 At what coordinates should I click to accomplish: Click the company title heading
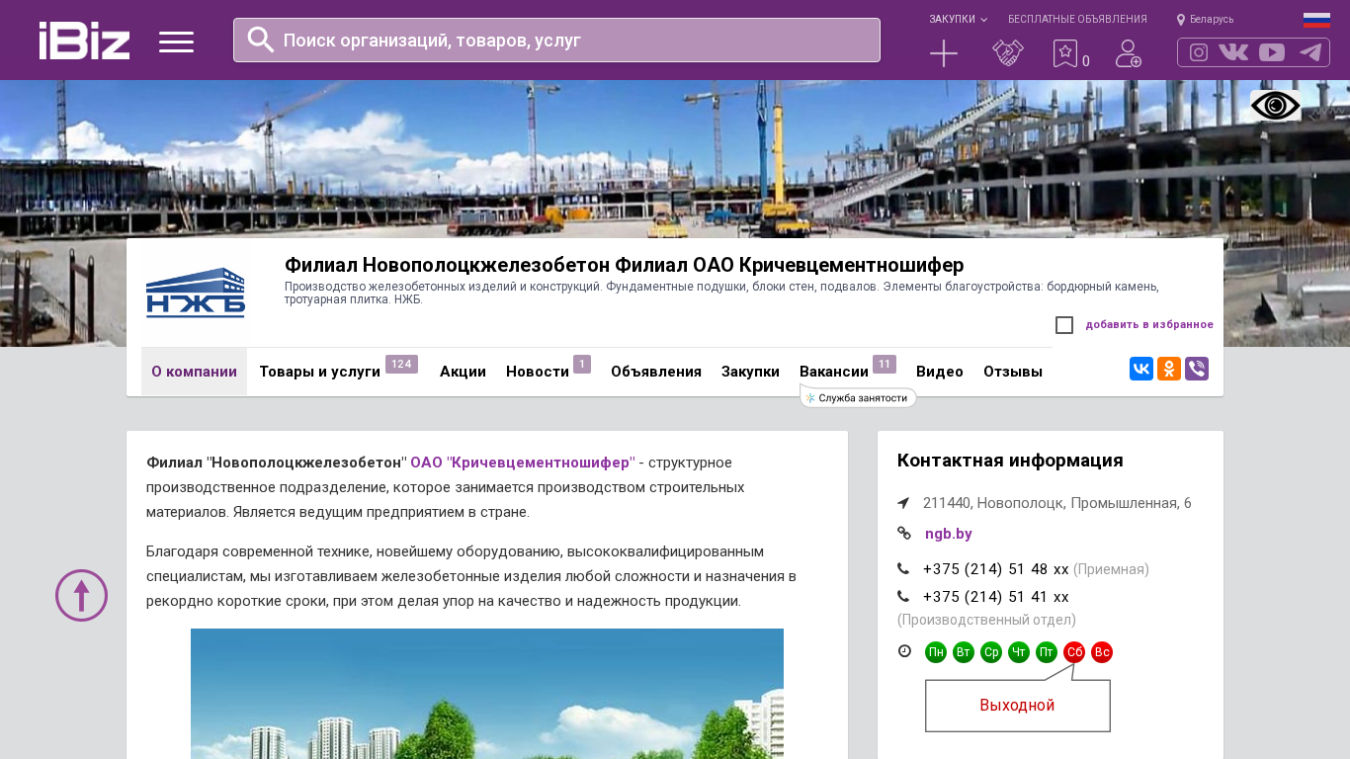(x=624, y=265)
